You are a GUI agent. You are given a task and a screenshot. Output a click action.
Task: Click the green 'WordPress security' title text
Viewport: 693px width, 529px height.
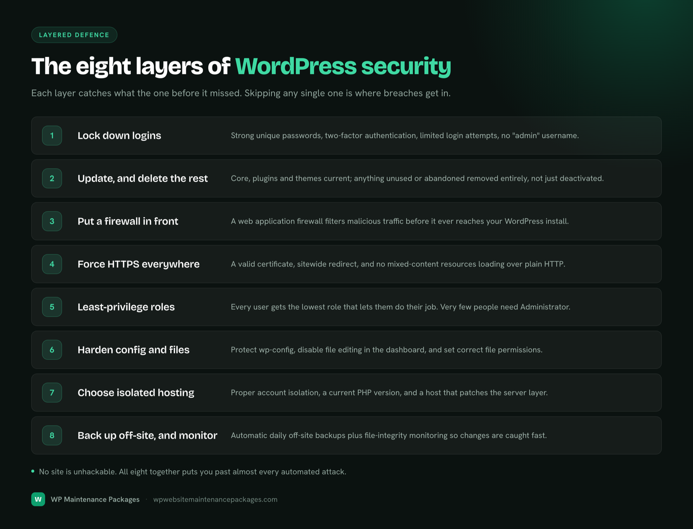tap(343, 66)
